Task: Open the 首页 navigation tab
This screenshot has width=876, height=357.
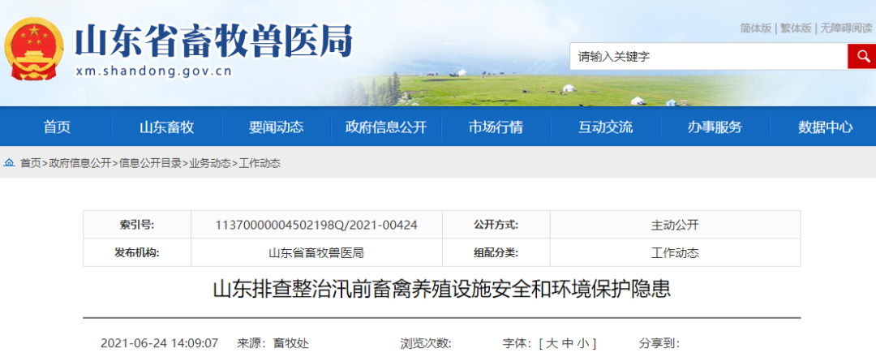Action: point(57,127)
